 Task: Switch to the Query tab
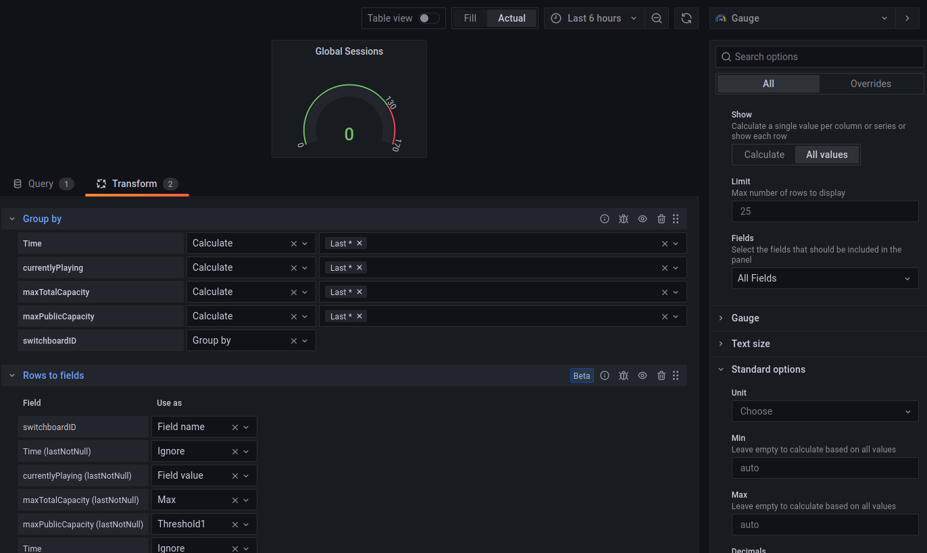tap(42, 183)
